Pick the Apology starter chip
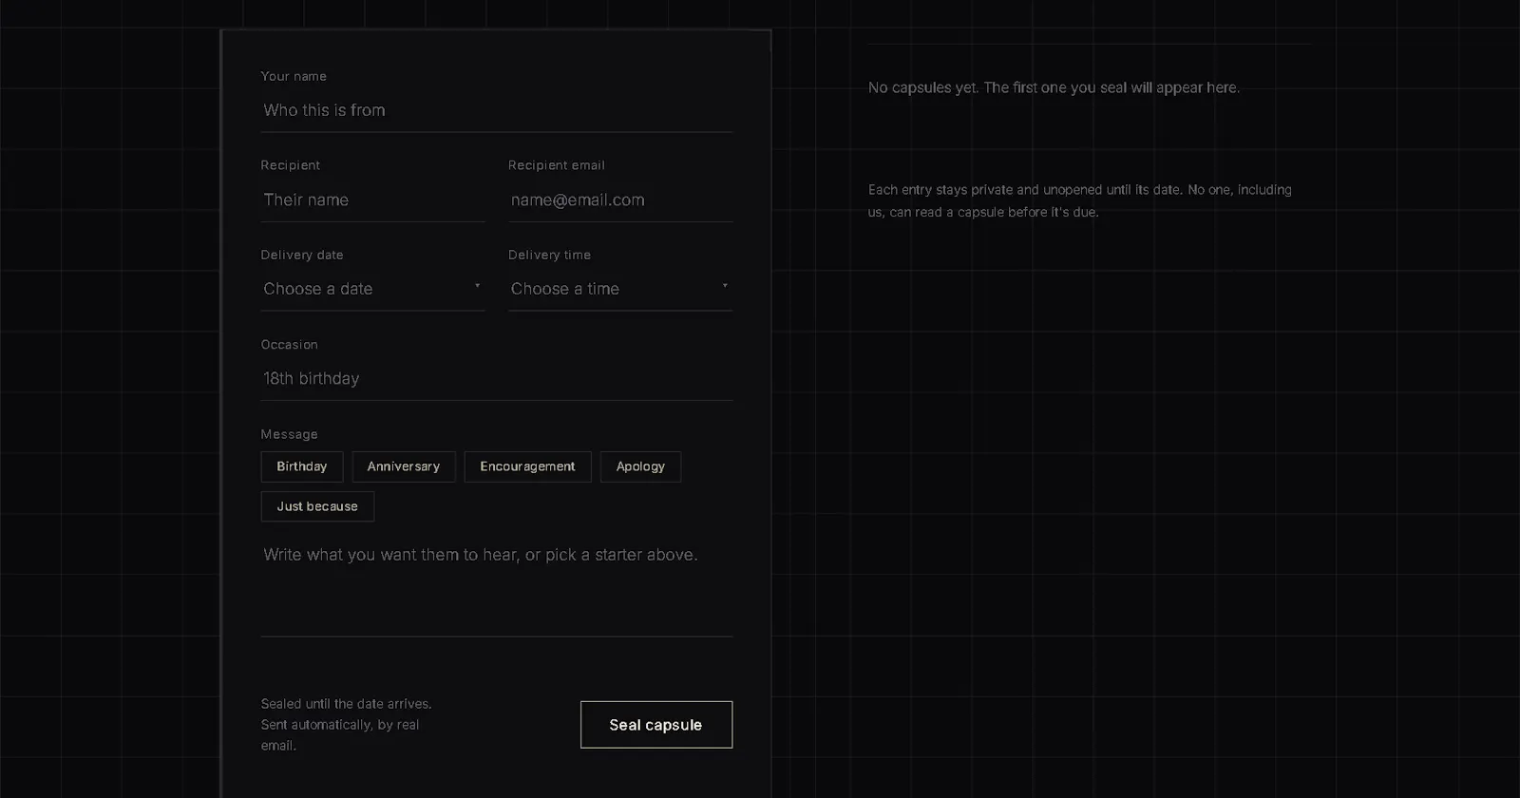The height and width of the screenshot is (798, 1520). (640, 466)
